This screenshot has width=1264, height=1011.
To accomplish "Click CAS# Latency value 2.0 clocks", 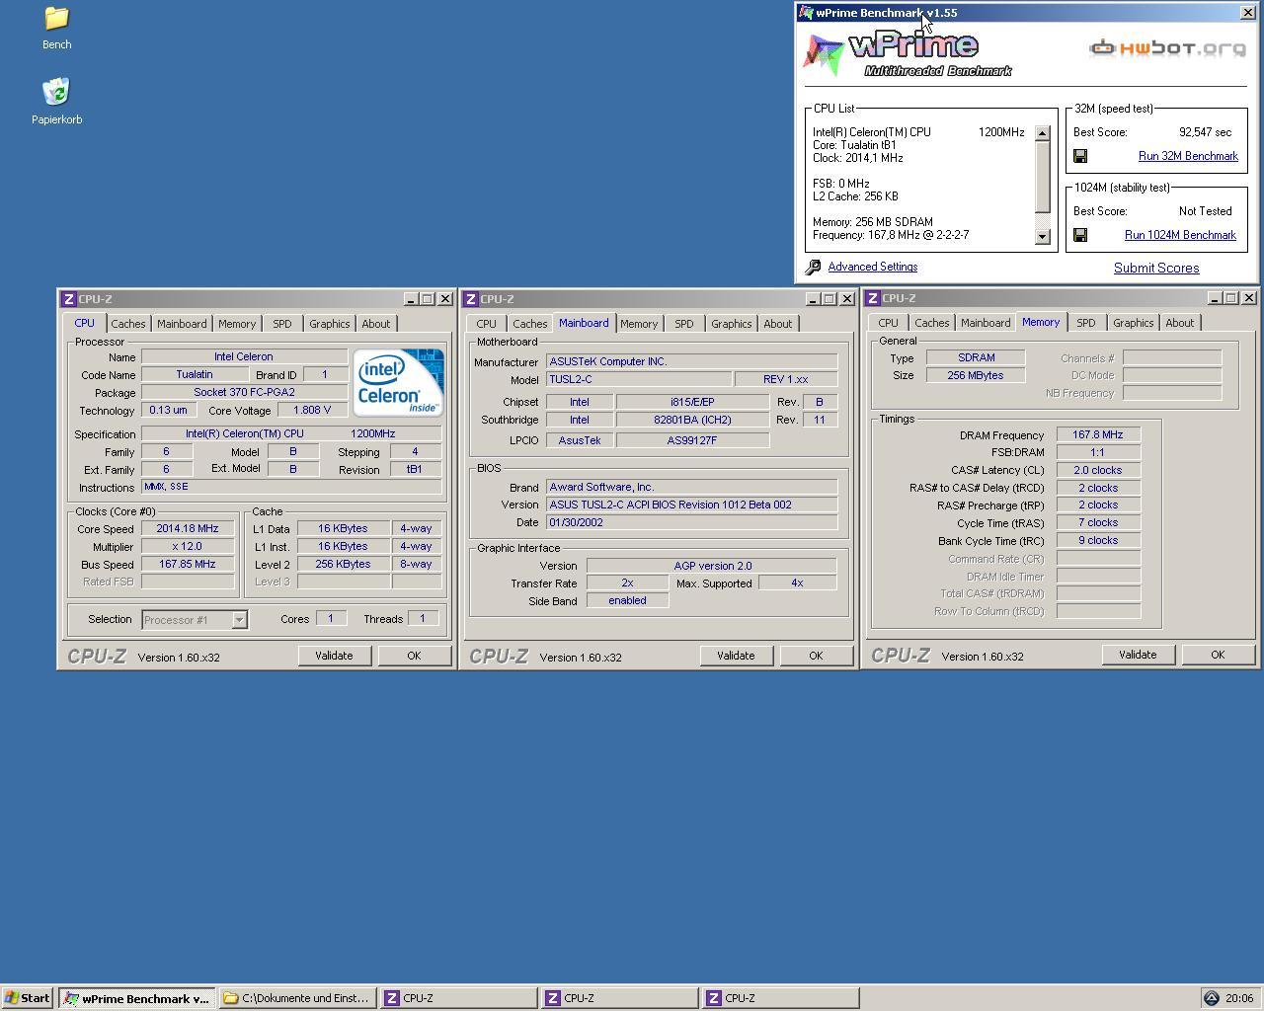I will click(x=1098, y=470).
